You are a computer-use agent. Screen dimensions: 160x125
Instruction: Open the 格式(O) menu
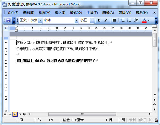76,13
